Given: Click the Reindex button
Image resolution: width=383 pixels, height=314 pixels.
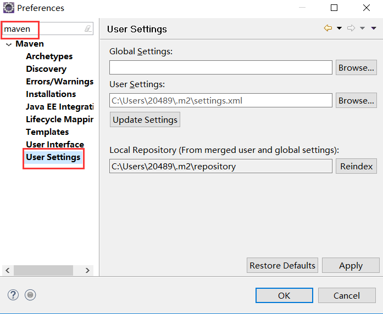Looking at the screenshot, I should coord(356,167).
